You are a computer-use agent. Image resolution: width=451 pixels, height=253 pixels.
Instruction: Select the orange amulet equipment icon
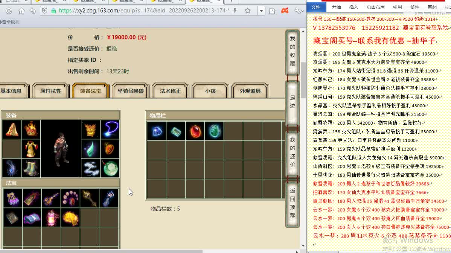110,149
